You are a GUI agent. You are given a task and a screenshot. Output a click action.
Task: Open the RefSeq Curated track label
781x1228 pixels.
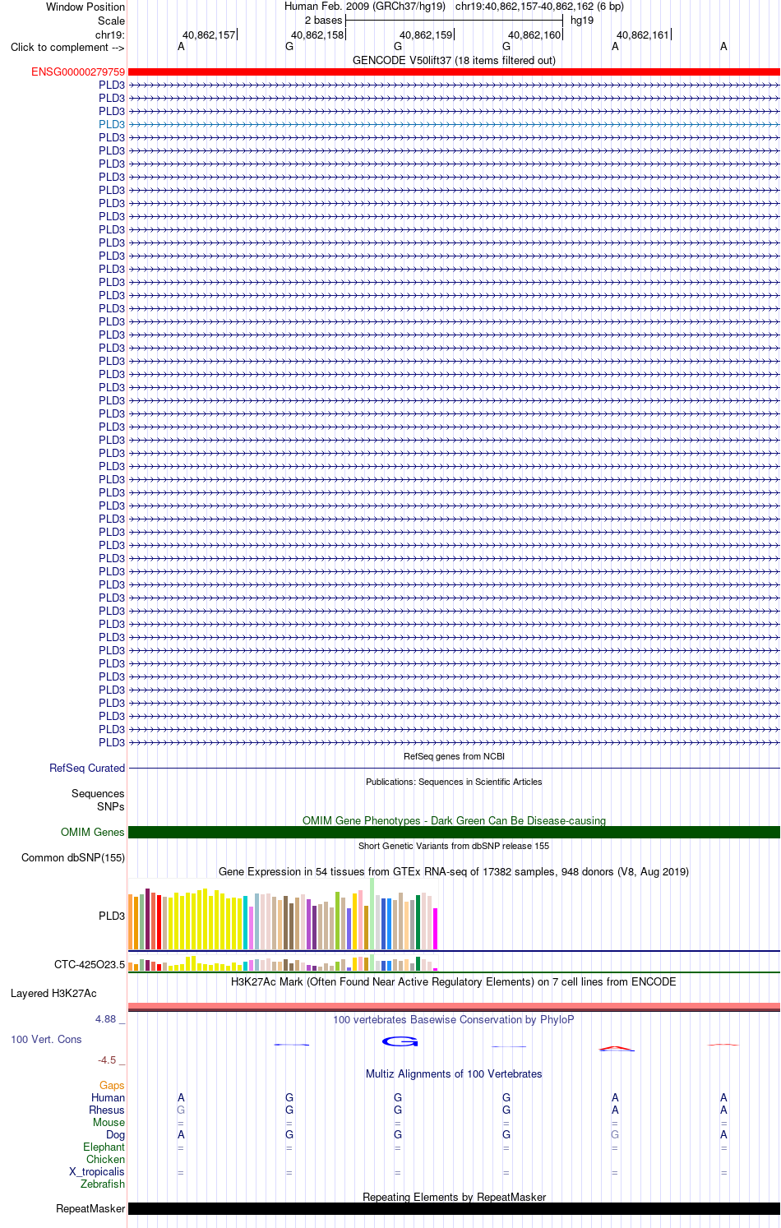(x=87, y=769)
